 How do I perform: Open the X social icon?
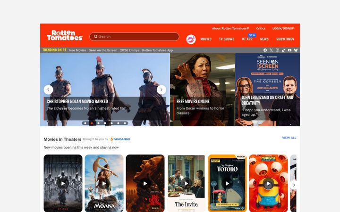click(x=271, y=50)
